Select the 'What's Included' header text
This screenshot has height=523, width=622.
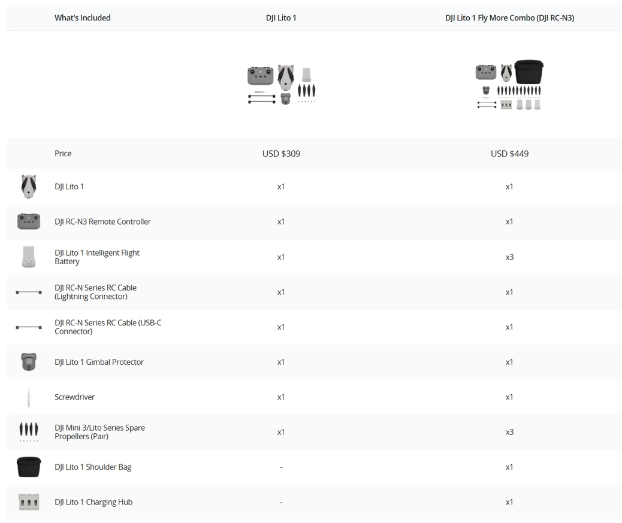(83, 18)
